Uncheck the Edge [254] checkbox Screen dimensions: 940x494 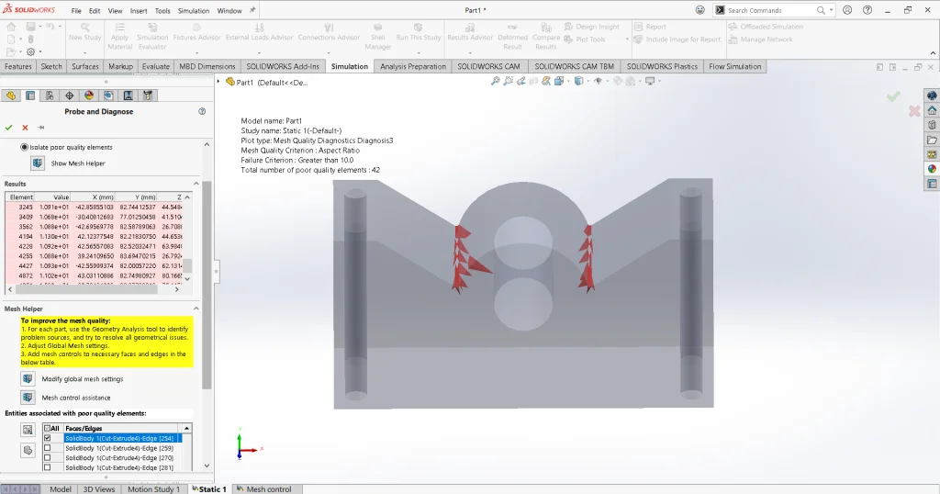(48, 438)
